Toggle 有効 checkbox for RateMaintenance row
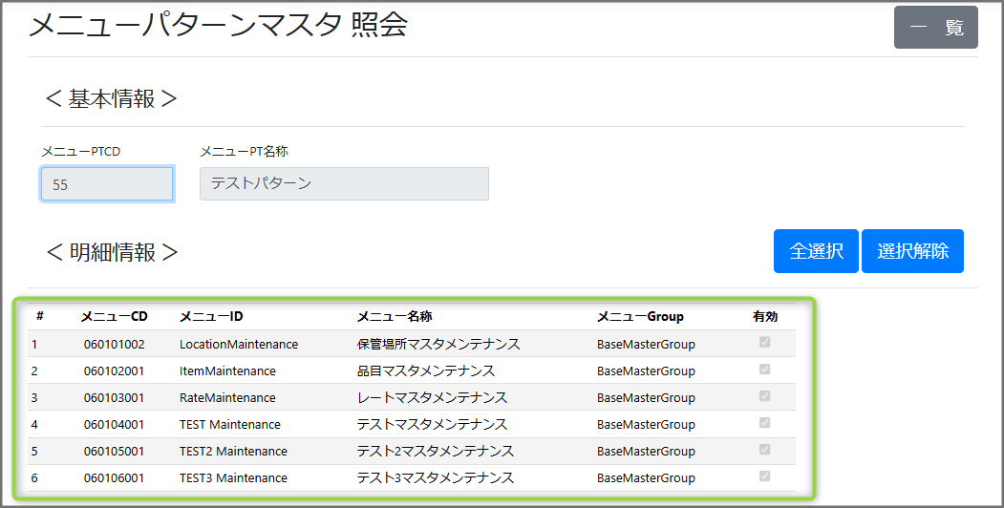 click(x=764, y=396)
